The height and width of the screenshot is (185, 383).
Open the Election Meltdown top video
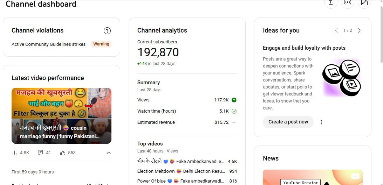tap(181, 171)
